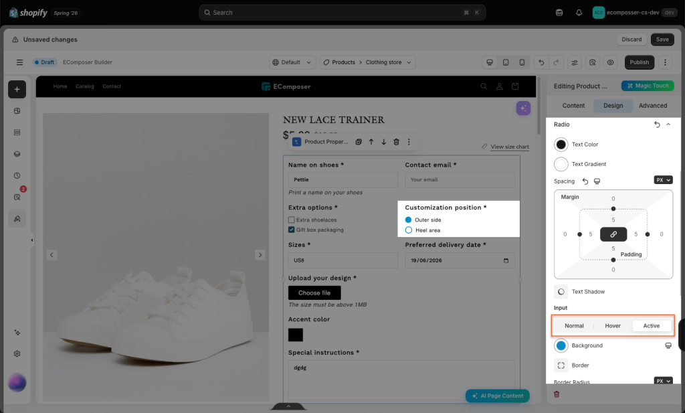Switch to desktop device preview

pos(490,62)
